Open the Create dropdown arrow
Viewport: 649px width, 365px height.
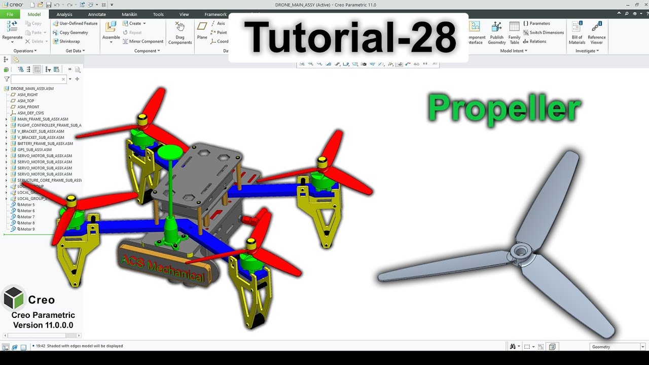coord(144,23)
